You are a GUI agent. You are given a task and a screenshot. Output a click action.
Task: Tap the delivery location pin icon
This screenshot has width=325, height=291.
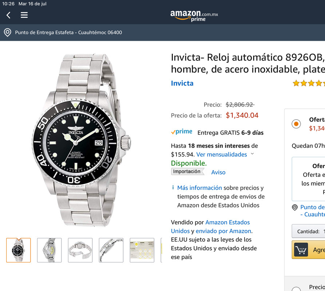pyautogui.click(x=8, y=32)
